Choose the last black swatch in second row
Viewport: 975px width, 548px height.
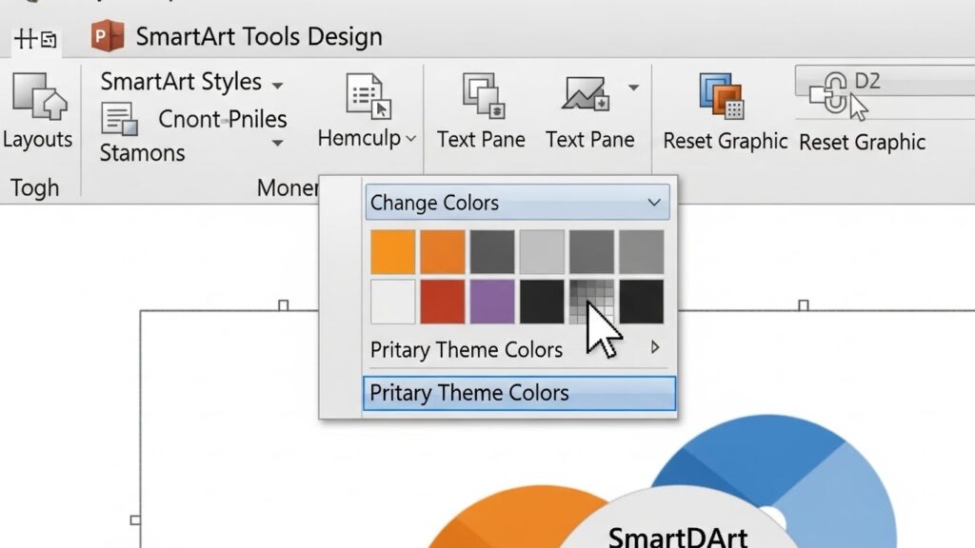pyautogui.click(x=642, y=302)
